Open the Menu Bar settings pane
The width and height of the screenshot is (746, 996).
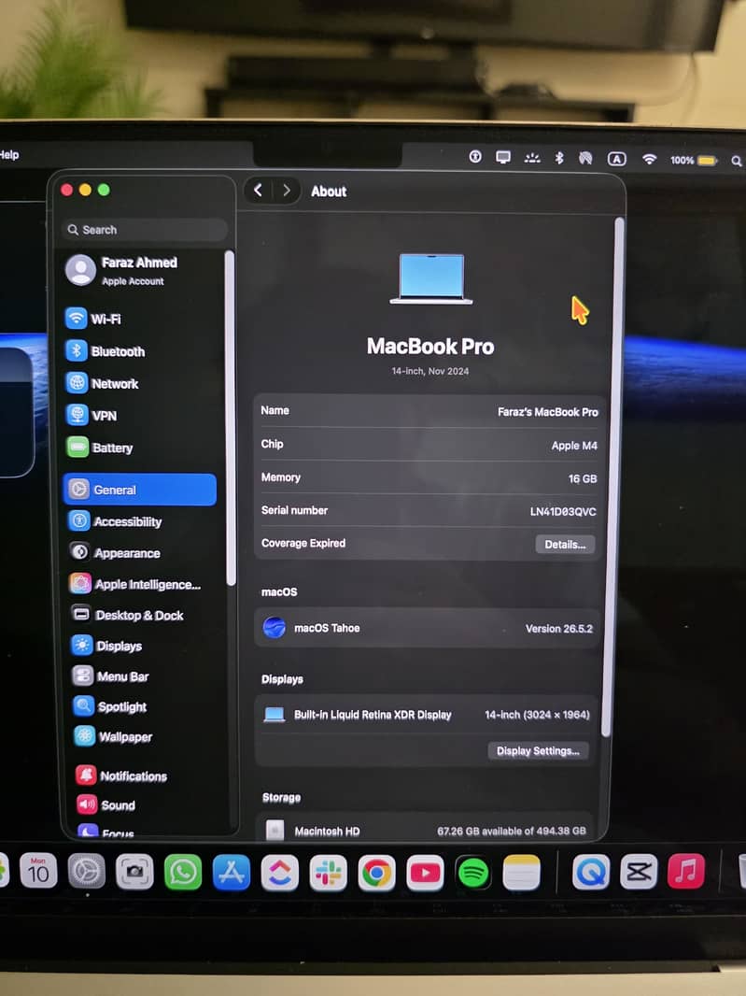110,676
